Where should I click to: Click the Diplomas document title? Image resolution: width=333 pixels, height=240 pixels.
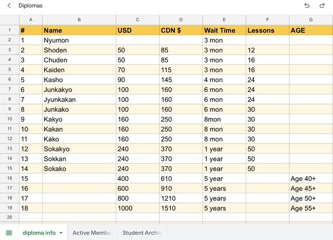click(31, 6)
